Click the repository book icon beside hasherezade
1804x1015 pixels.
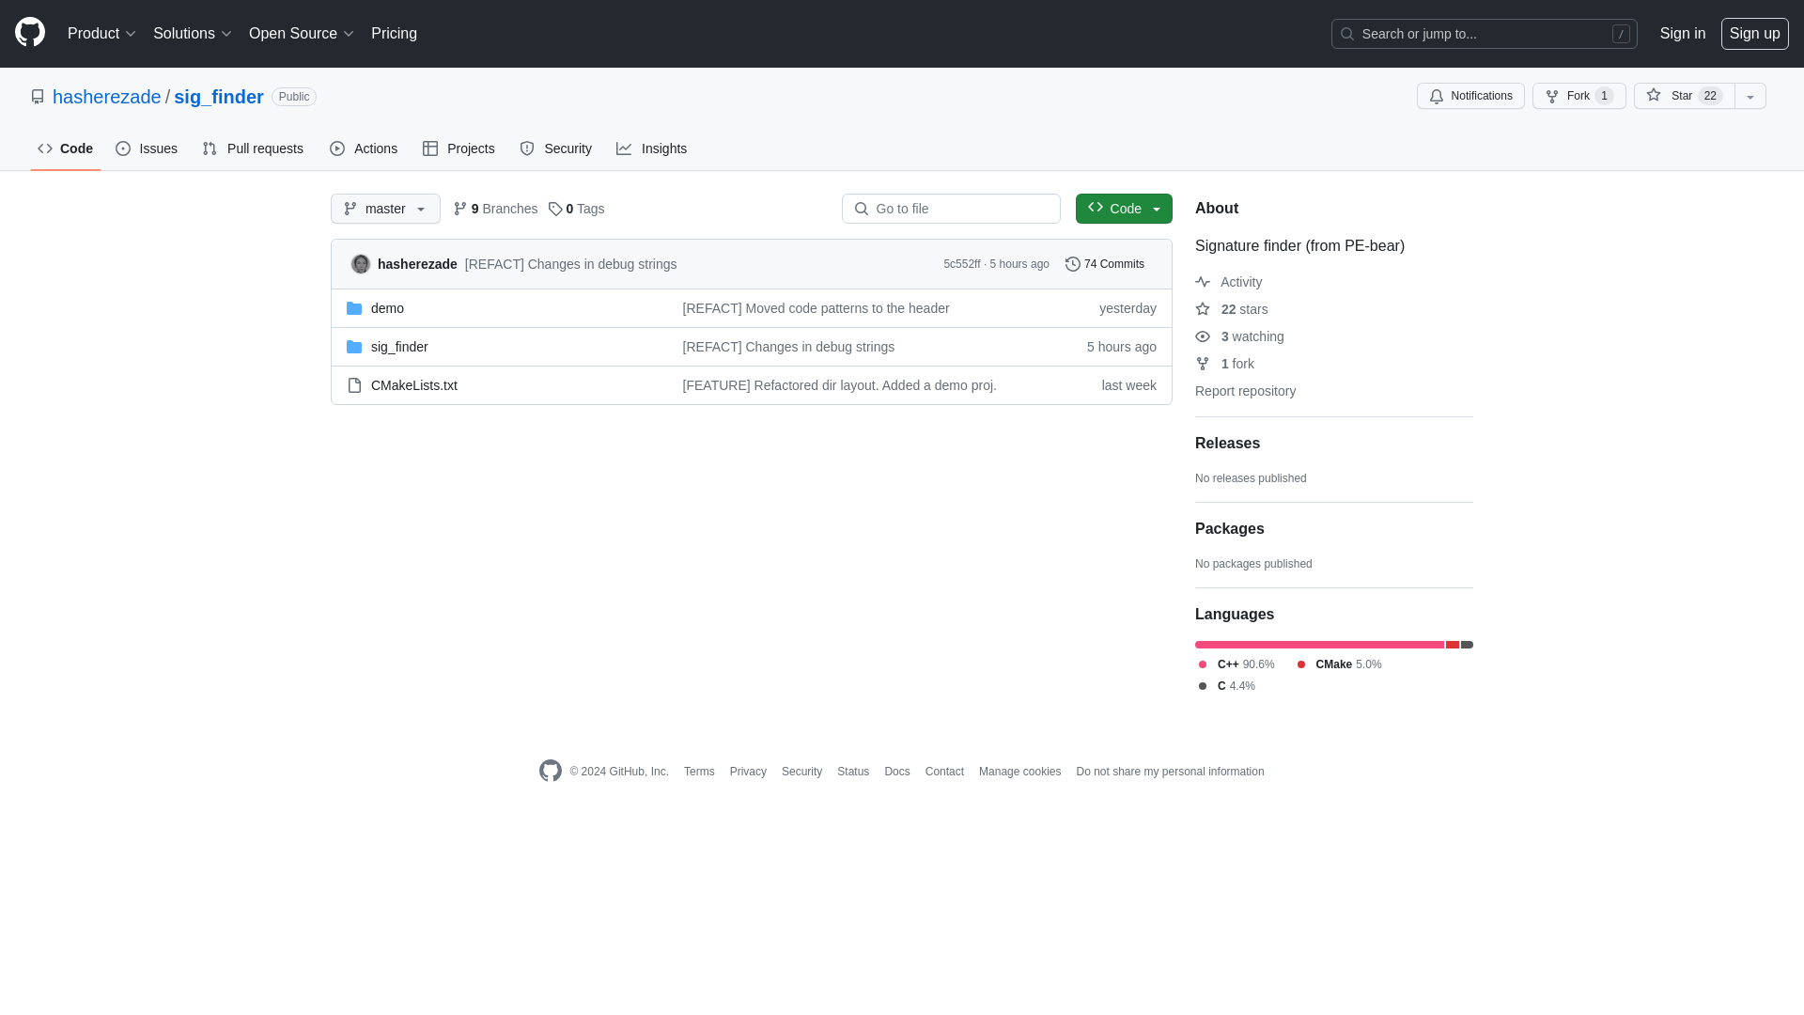point(38,97)
